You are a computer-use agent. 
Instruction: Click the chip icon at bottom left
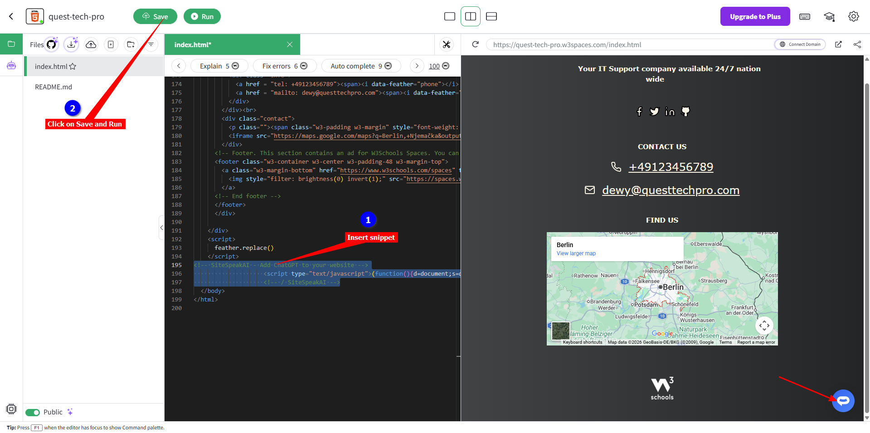(11, 409)
